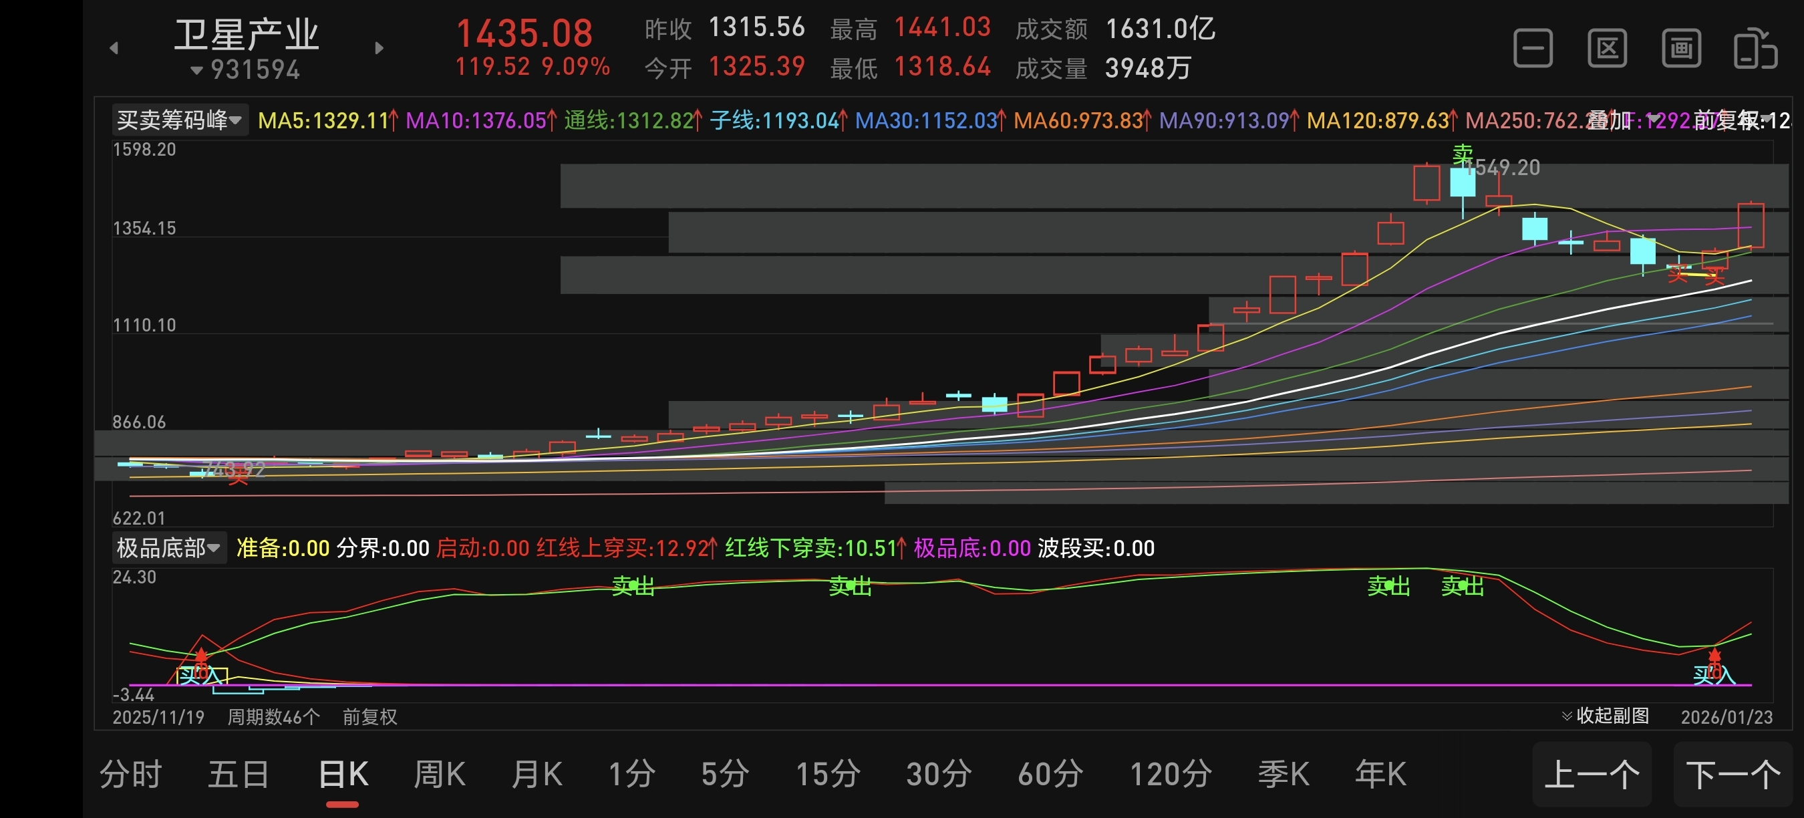Collapse sub-chart via 收起副图
Image resolution: width=1804 pixels, height=818 pixels.
point(1605,715)
